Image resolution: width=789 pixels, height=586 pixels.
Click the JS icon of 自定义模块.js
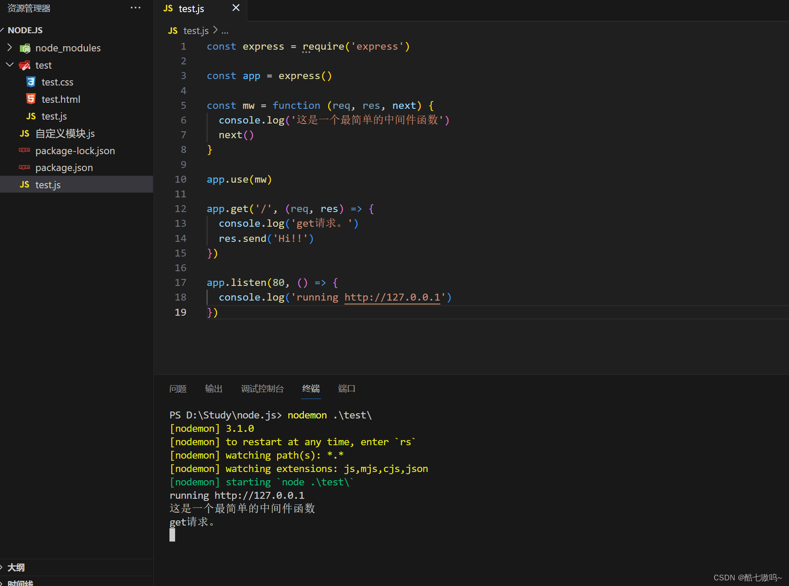tap(25, 133)
